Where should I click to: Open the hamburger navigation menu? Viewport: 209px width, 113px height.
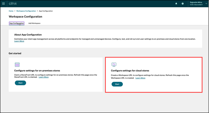pos(3,4)
